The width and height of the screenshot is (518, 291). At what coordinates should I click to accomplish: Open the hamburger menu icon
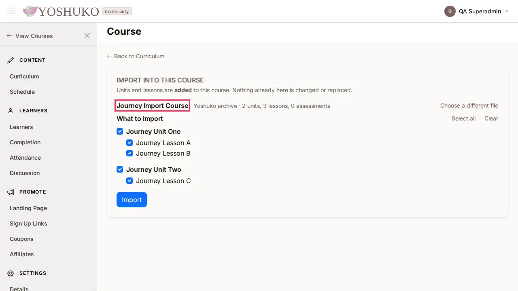click(x=12, y=11)
